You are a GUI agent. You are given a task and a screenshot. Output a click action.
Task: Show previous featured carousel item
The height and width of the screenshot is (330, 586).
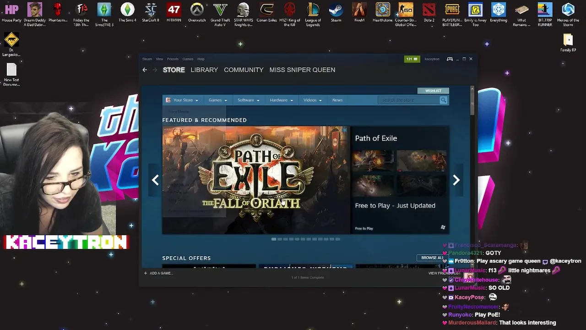[x=155, y=180]
